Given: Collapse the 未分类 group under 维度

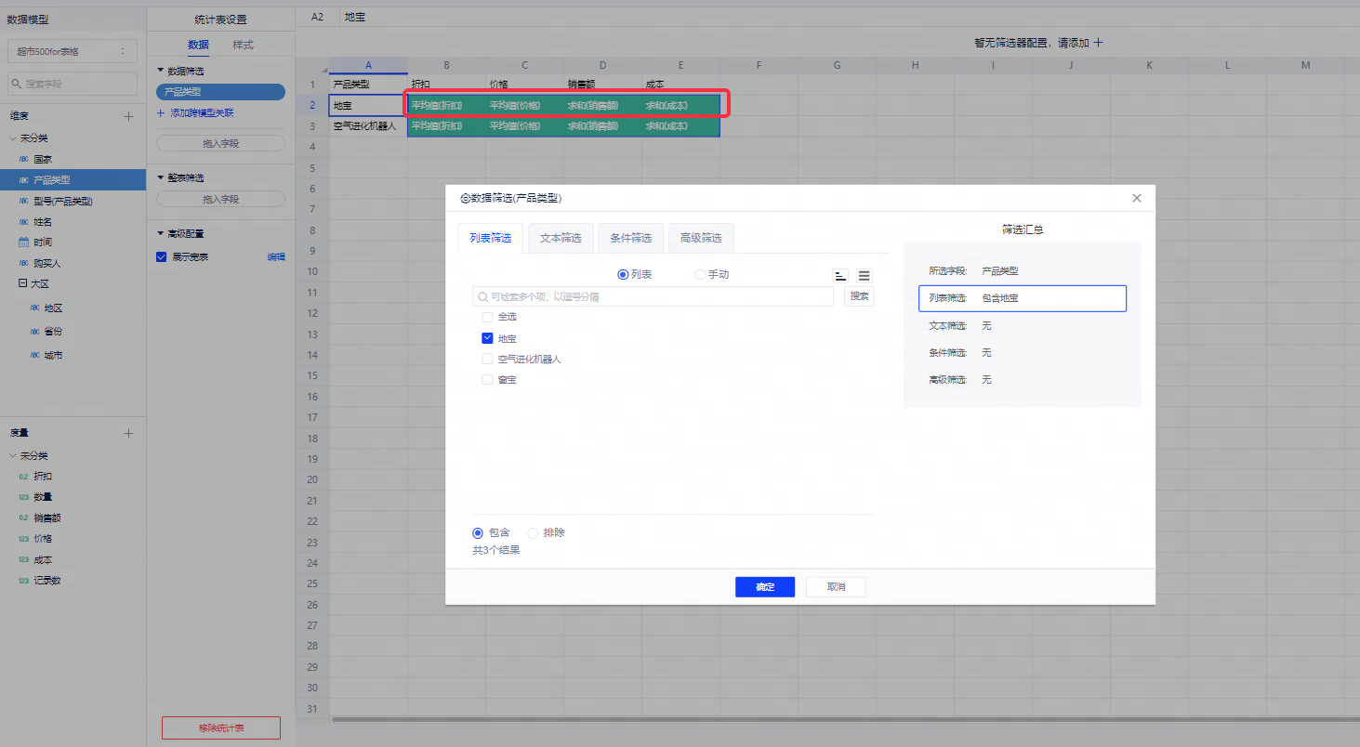Looking at the screenshot, I should pyautogui.click(x=13, y=138).
